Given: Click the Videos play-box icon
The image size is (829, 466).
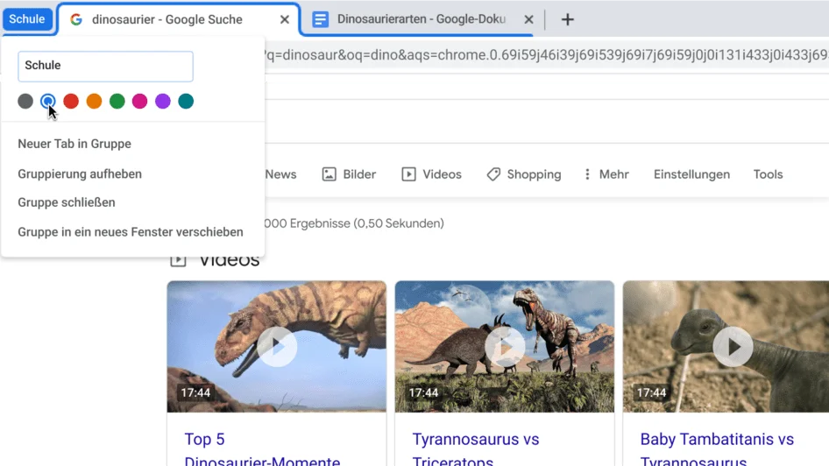Looking at the screenshot, I should [408, 174].
